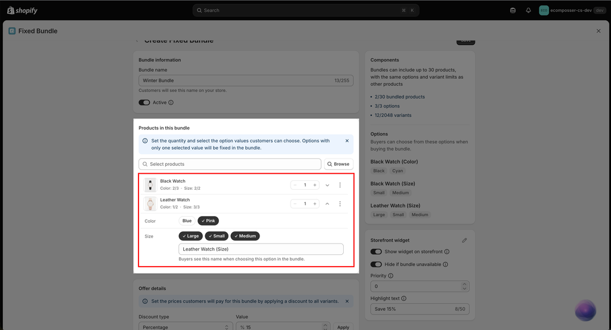Toggle the Active bundle switch
Viewport: 611px width, 330px height.
(144, 103)
